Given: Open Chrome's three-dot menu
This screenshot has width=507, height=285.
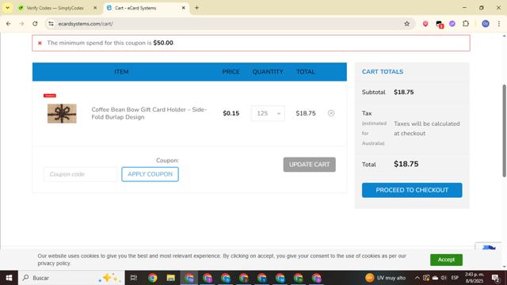Looking at the screenshot, I should pos(498,24).
